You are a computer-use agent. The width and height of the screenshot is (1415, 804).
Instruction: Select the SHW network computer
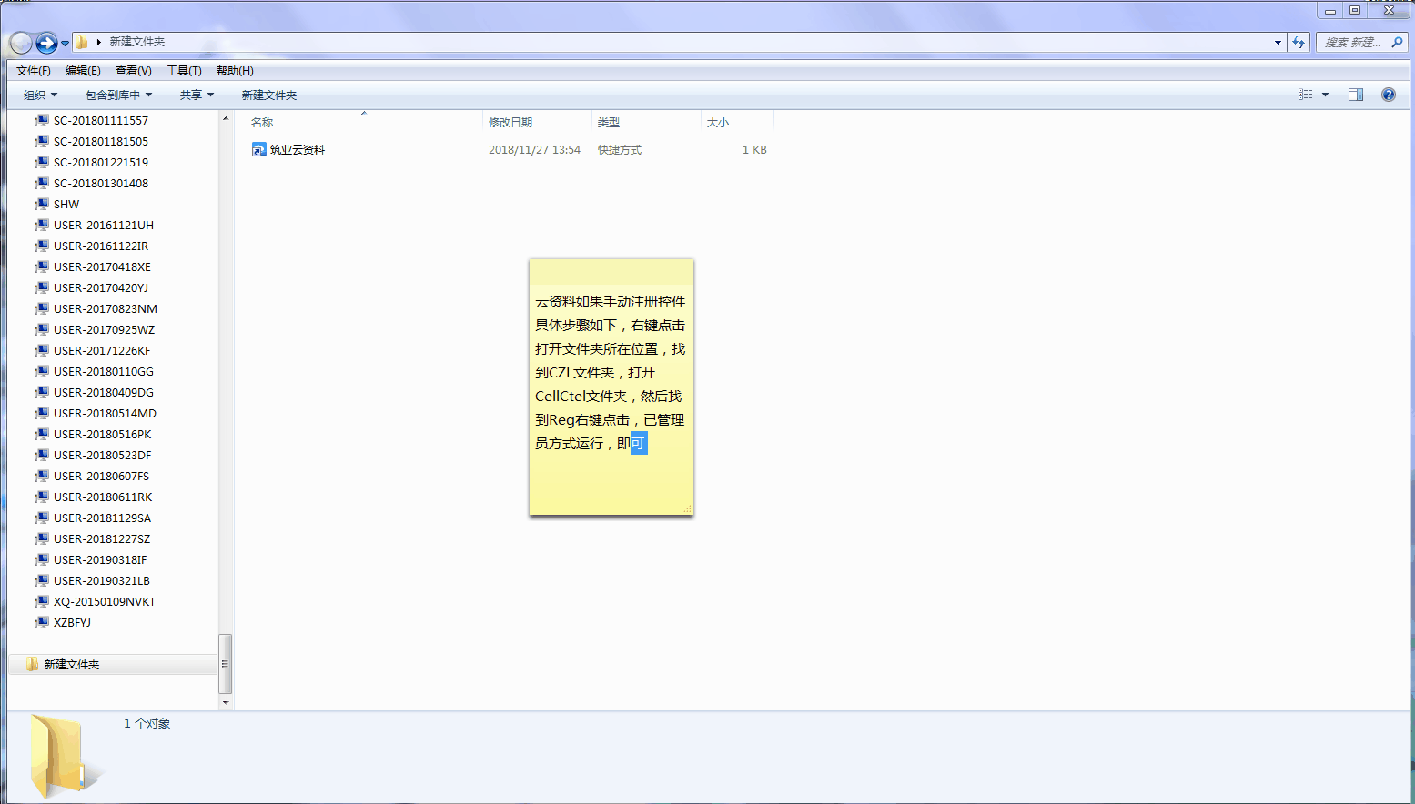coord(66,205)
